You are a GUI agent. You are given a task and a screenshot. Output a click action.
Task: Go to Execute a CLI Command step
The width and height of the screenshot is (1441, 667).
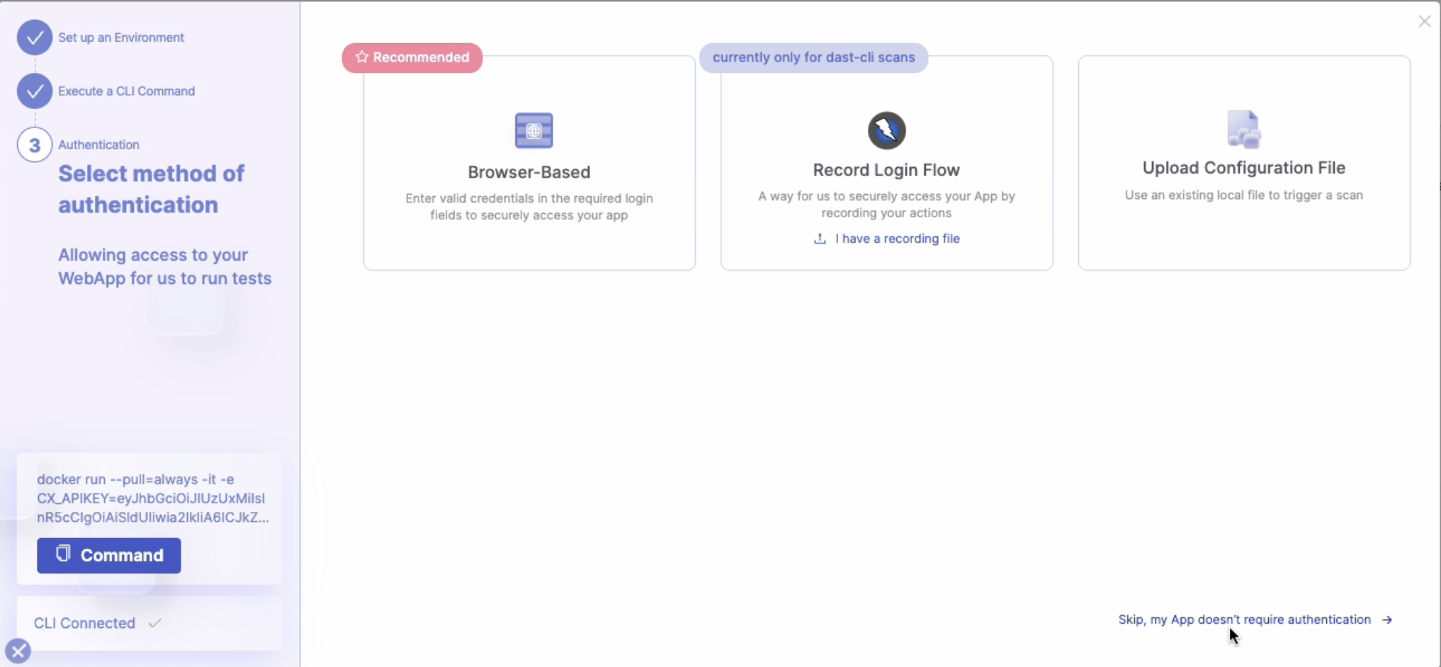[x=126, y=91]
